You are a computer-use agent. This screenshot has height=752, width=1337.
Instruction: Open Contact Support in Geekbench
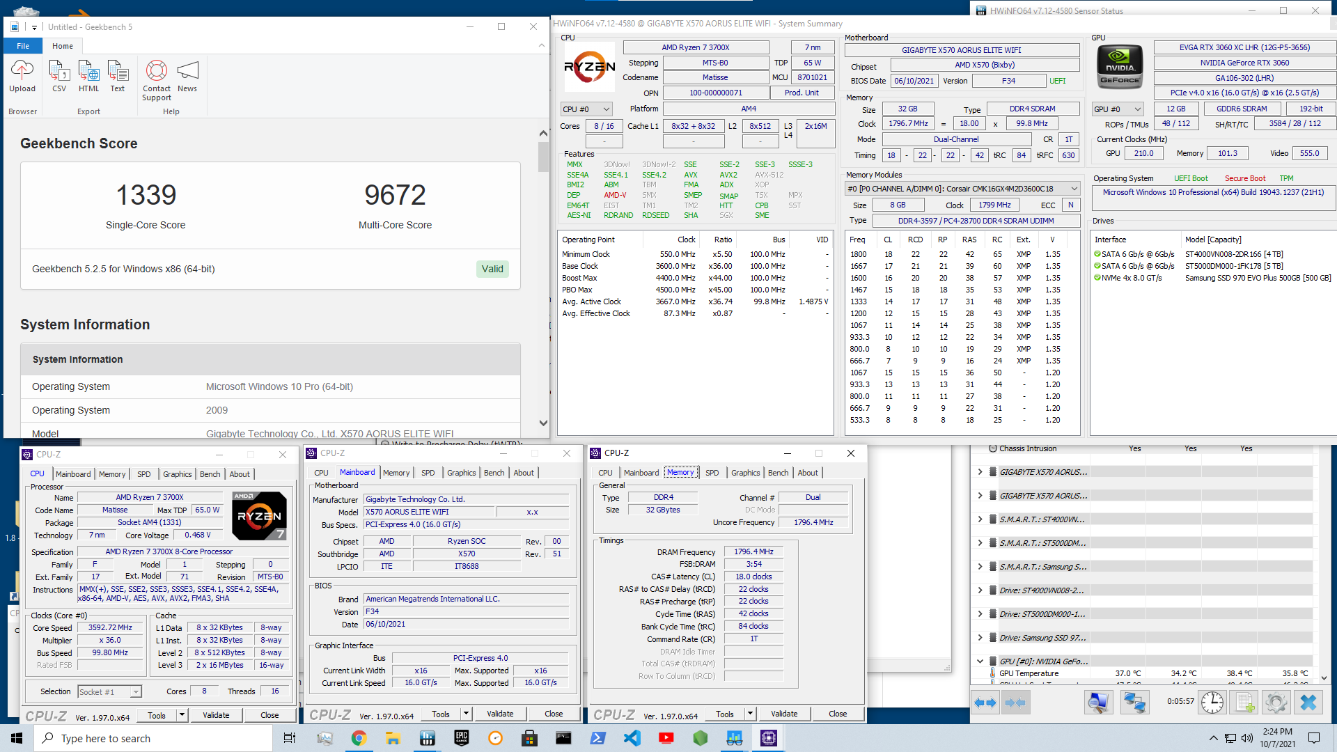pos(157,80)
